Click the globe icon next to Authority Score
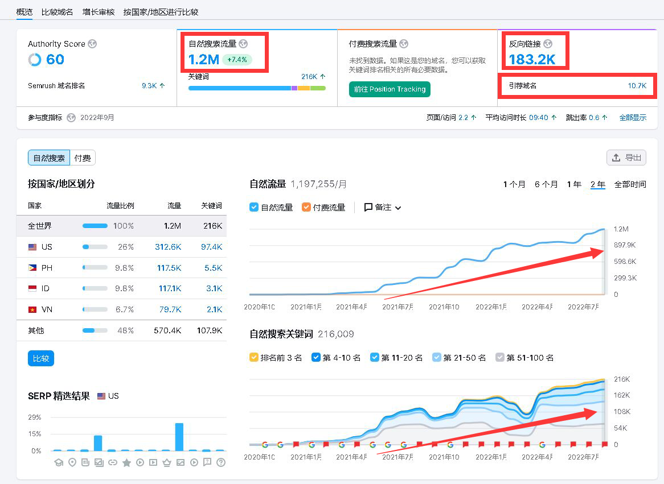This screenshot has width=664, height=484. [x=92, y=44]
